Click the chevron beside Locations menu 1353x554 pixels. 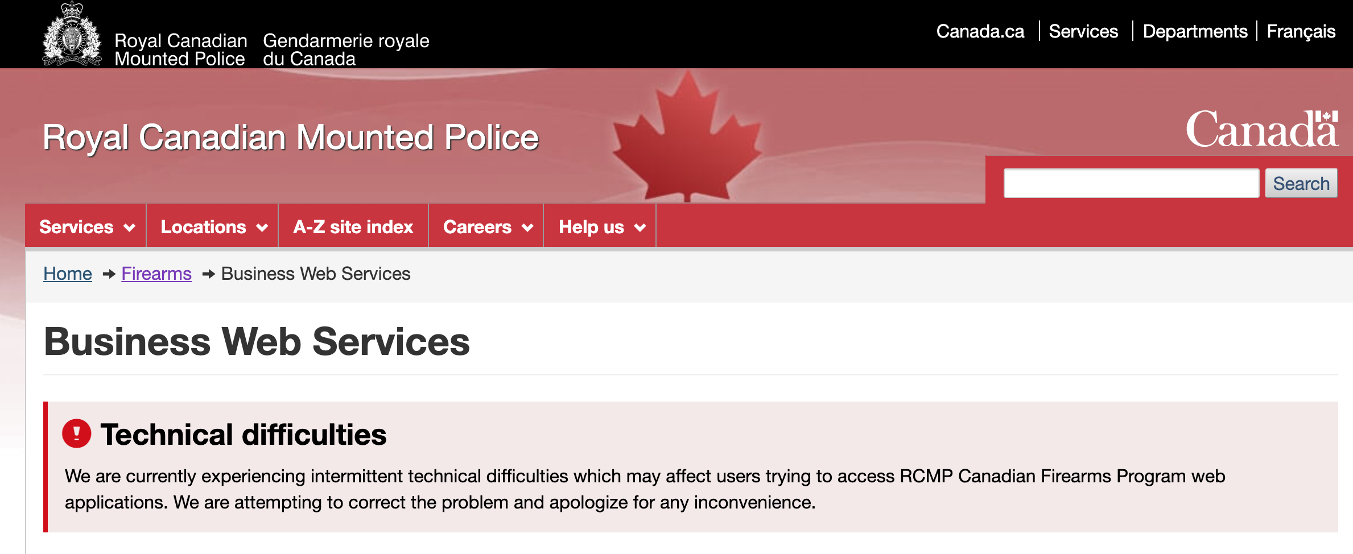[x=262, y=228]
